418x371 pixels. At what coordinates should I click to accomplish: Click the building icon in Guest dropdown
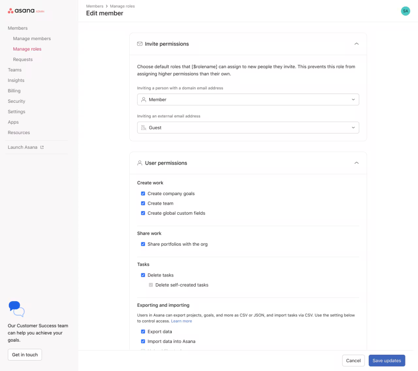144,128
